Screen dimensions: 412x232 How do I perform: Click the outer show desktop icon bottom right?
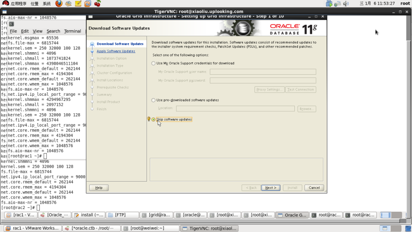408,228
